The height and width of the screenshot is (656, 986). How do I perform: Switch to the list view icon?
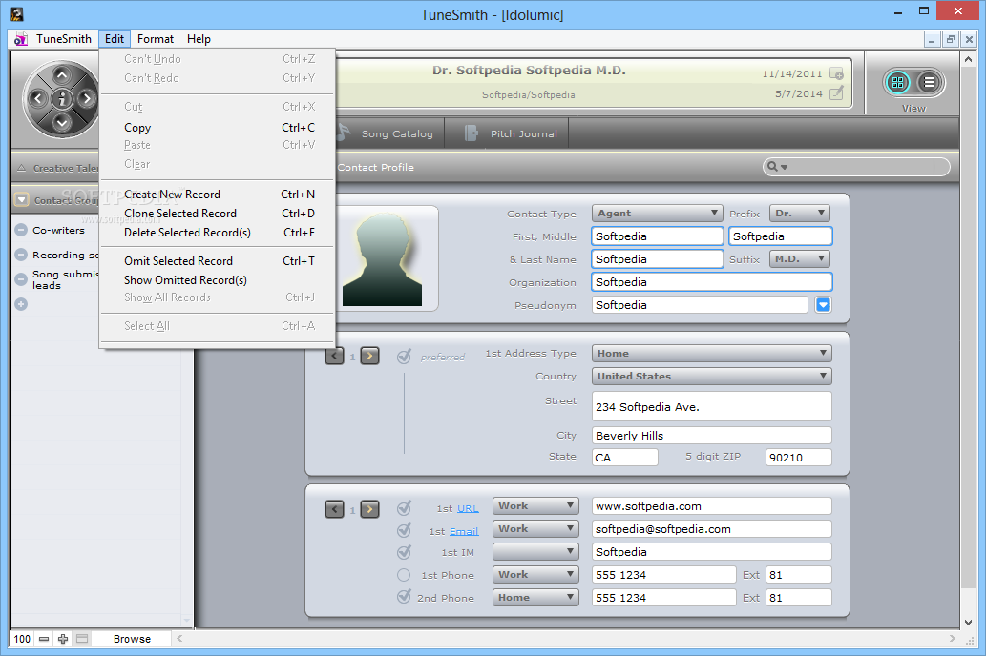coord(929,82)
